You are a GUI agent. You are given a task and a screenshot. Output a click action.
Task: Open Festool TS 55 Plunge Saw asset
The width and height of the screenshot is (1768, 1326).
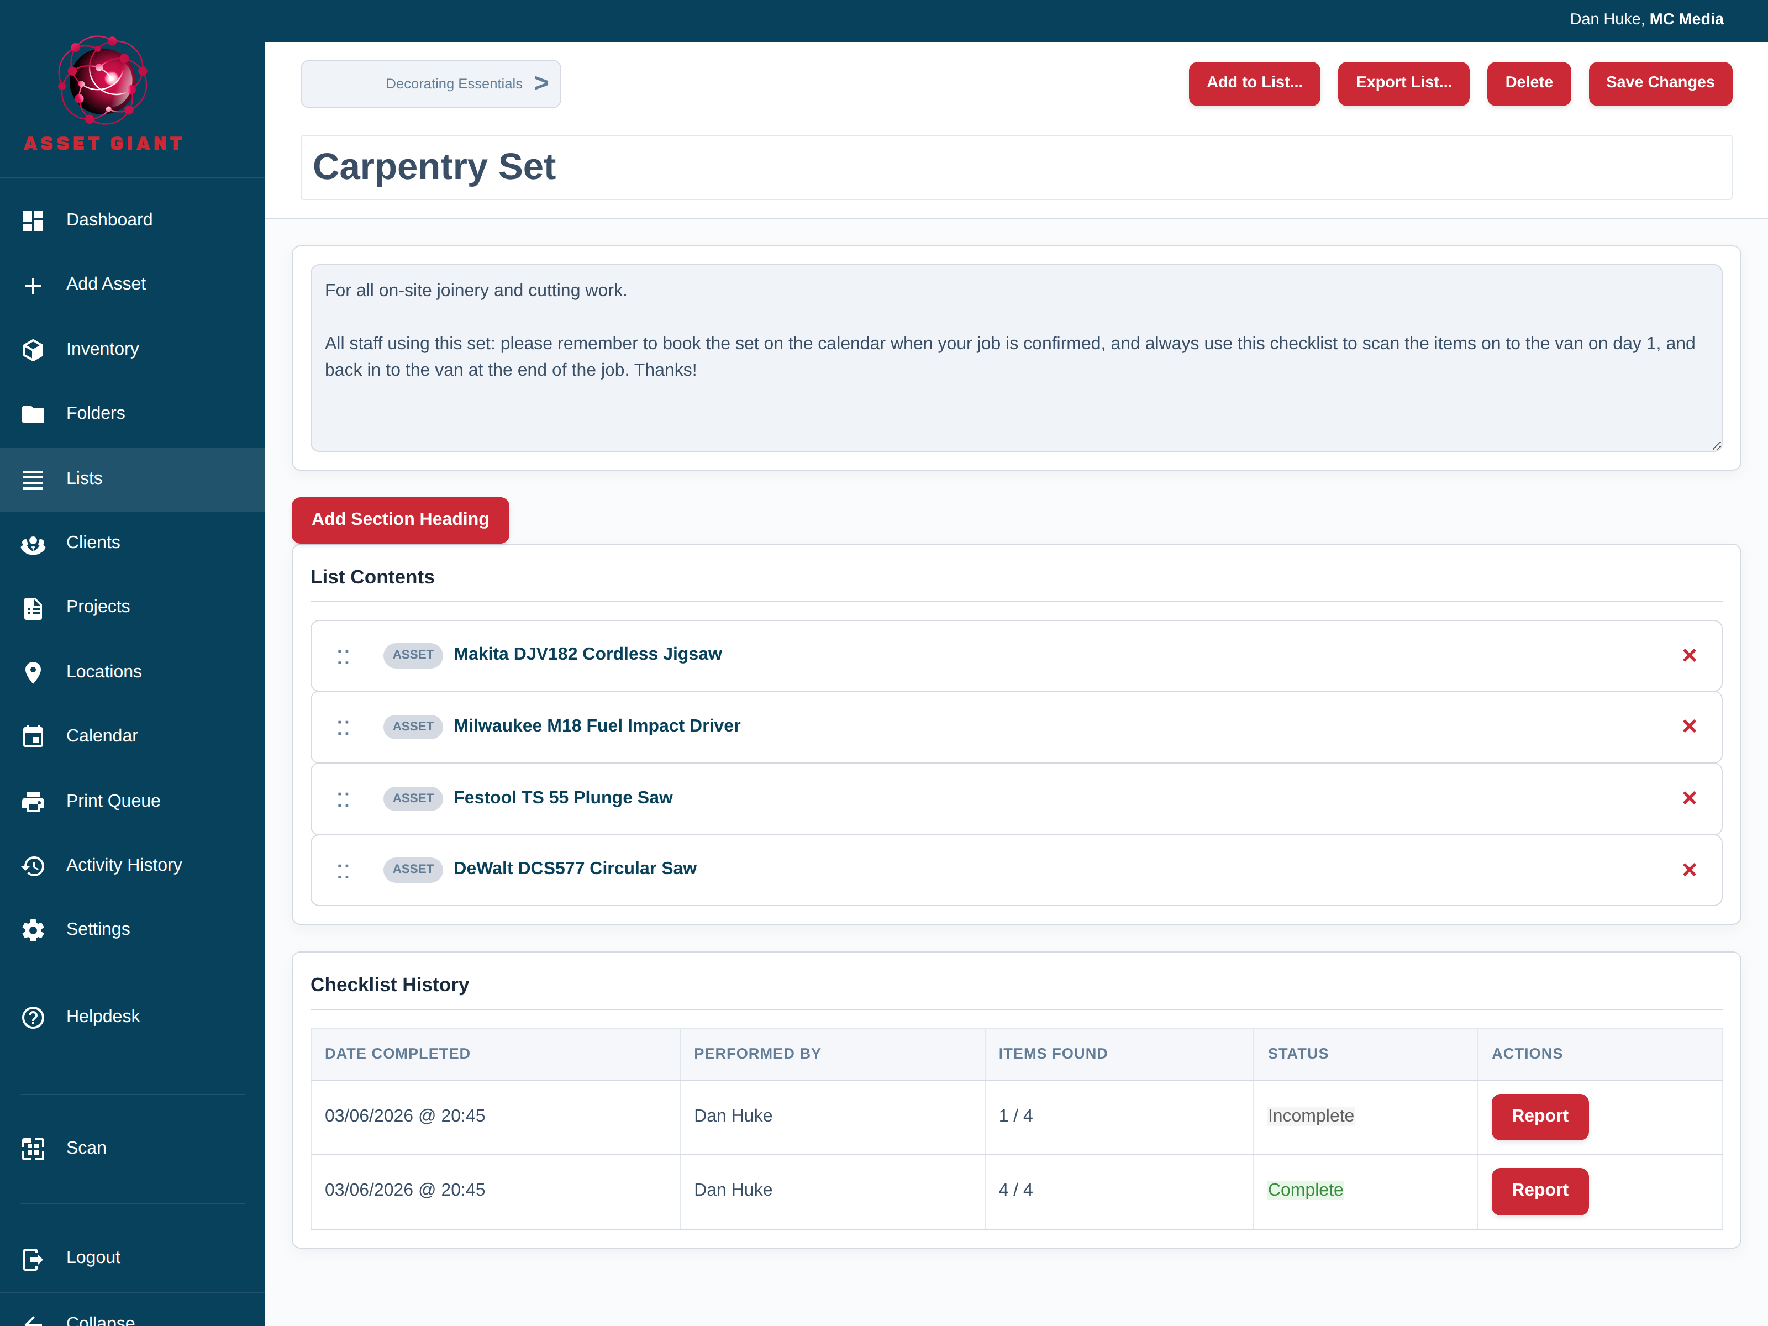(x=562, y=798)
